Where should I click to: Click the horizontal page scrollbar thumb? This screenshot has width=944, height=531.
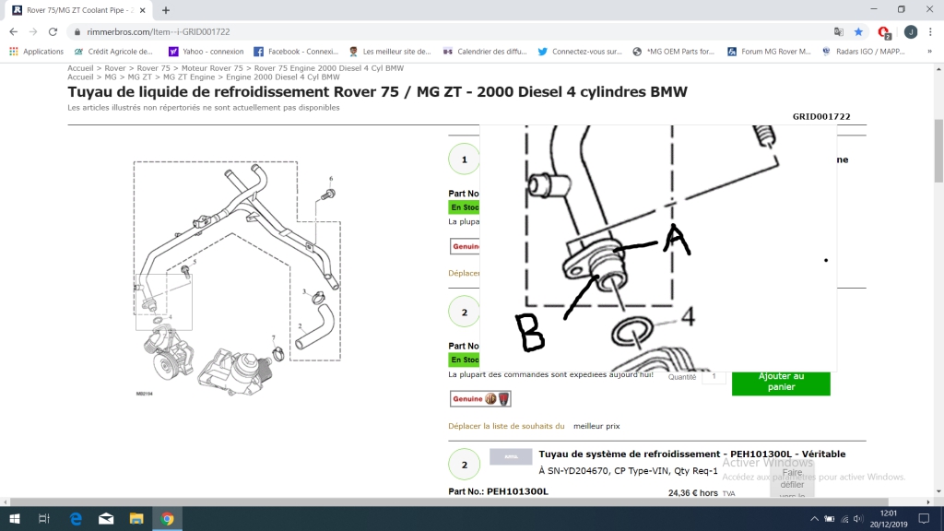tap(449, 502)
